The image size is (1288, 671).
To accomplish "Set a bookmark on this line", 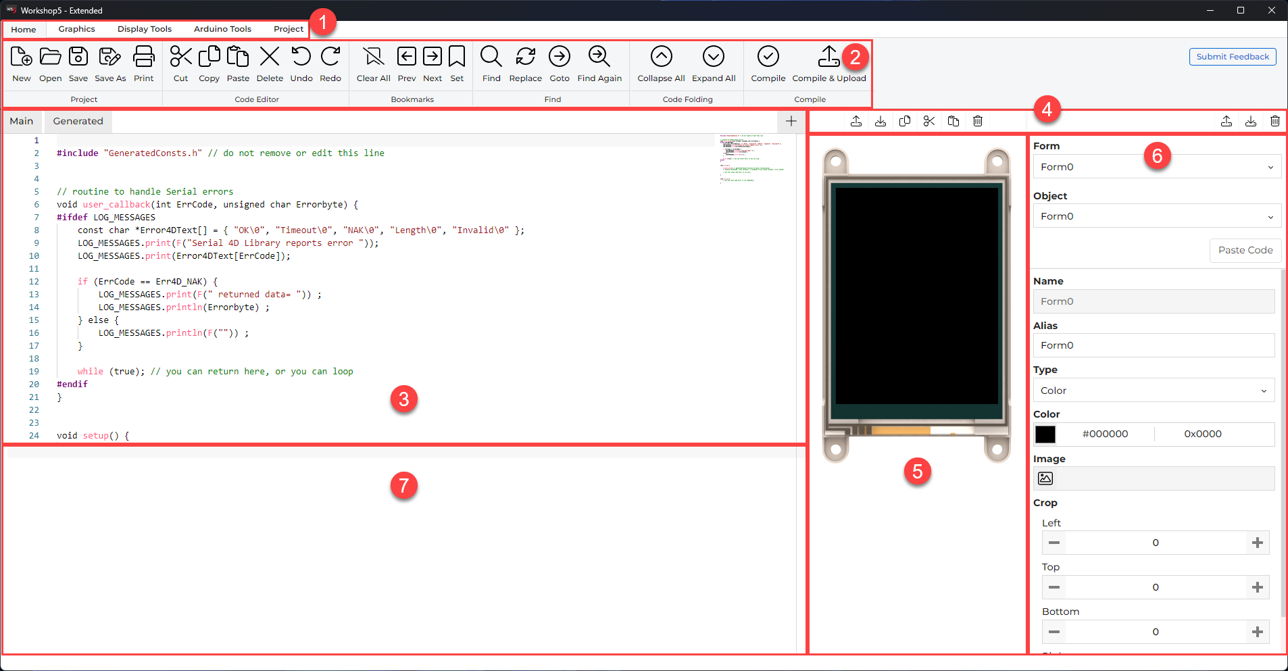I will 457,64.
